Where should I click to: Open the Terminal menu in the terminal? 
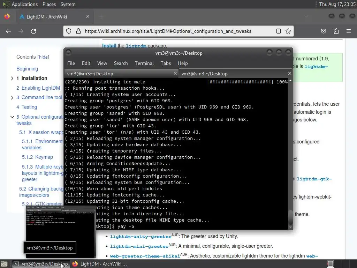click(144, 64)
